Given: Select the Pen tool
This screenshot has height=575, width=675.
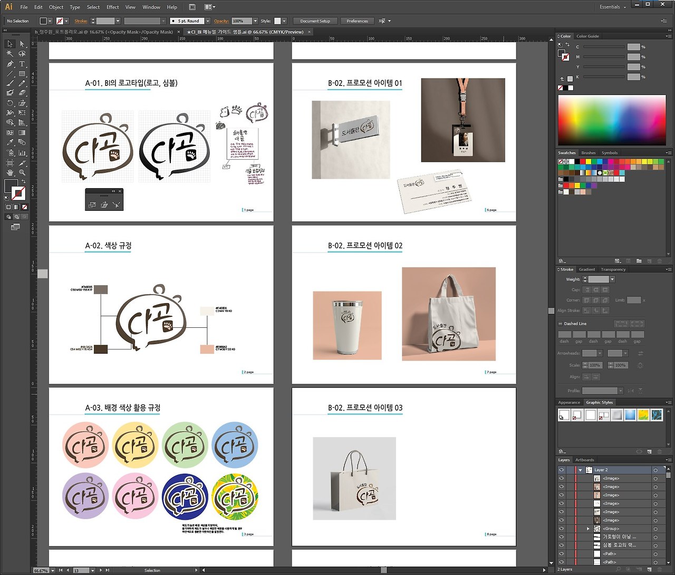Looking at the screenshot, I should coord(9,64).
